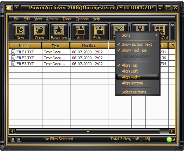Open the Favorites star toolbar icon

pyautogui.click(x=59, y=30)
